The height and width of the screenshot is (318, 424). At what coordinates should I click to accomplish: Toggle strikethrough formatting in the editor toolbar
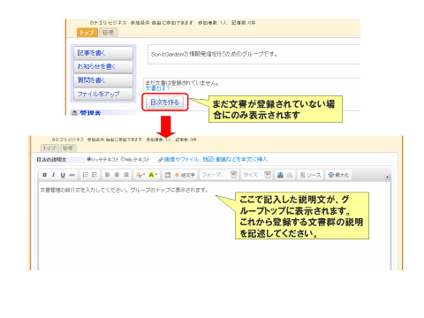click(72, 175)
